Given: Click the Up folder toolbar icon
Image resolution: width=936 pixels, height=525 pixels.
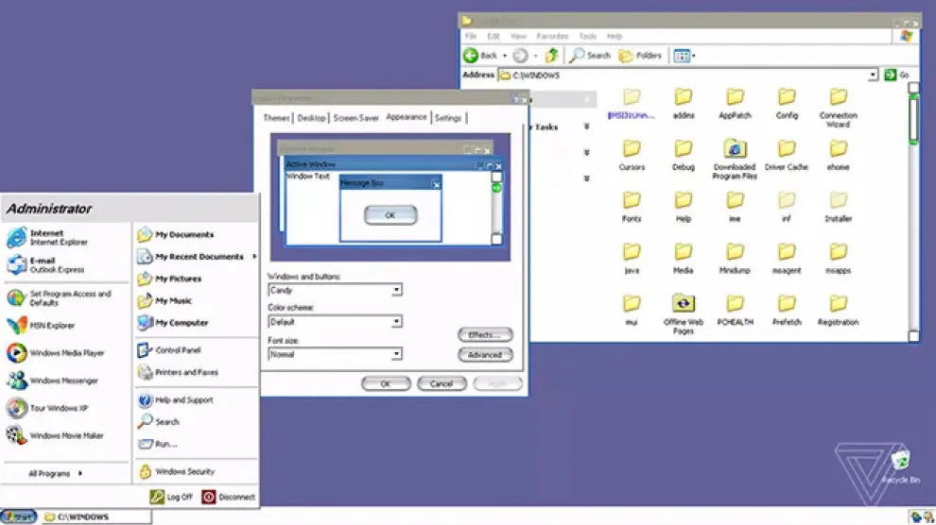Looking at the screenshot, I should (551, 56).
